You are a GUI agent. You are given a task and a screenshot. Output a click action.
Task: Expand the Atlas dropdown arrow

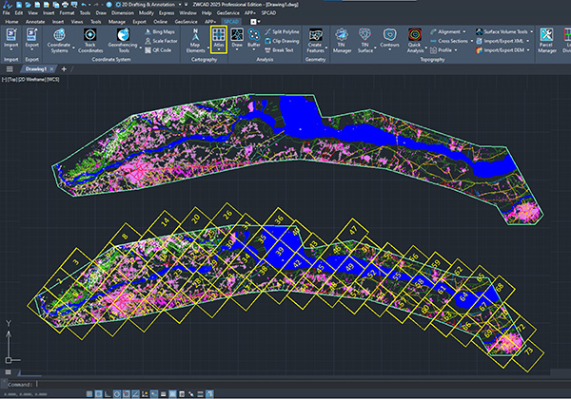[218, 50]
